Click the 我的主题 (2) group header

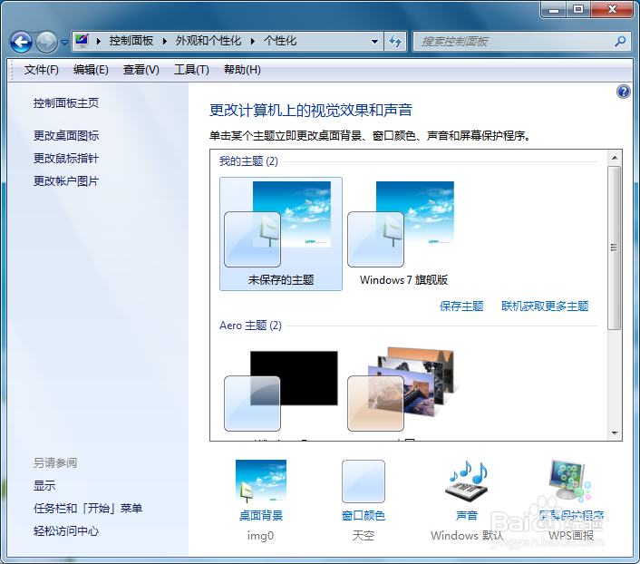click(x=248, y=161)
